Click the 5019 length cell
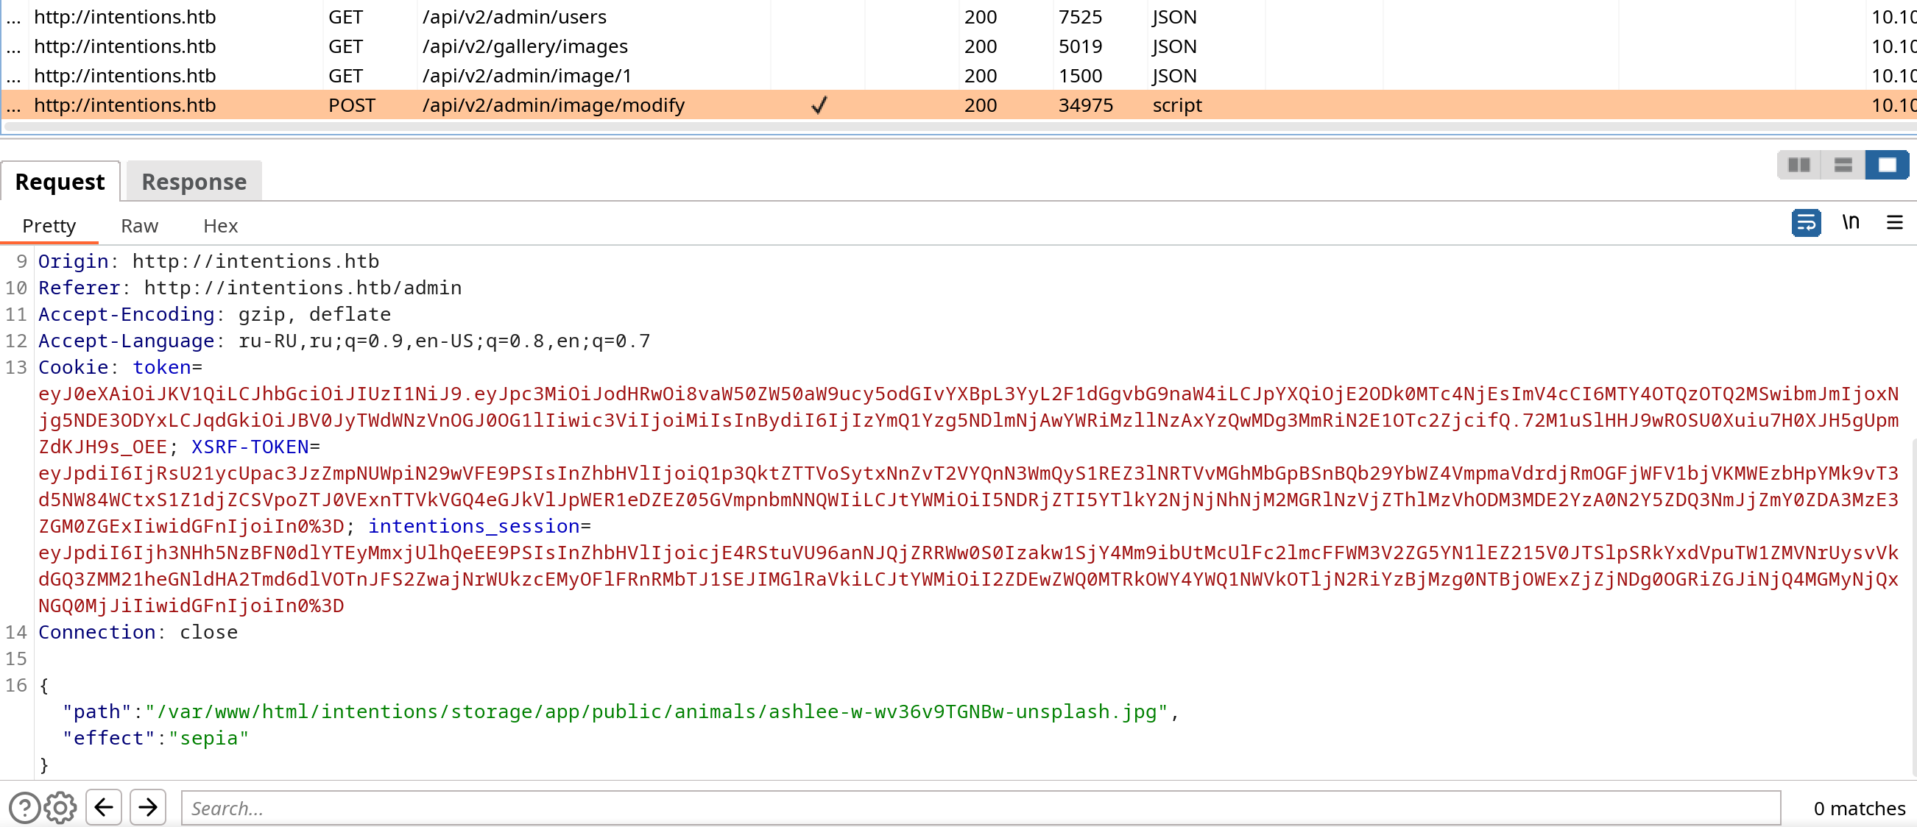This screenshot has width=1917, height=827. (1080, 46)
